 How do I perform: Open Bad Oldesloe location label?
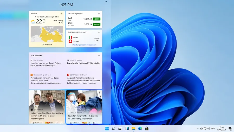(x=47, y=17)
